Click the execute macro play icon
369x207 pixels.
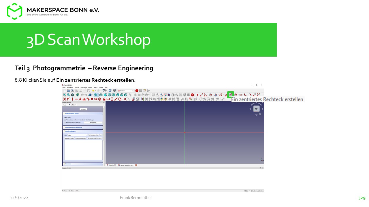tap(148, 91)
